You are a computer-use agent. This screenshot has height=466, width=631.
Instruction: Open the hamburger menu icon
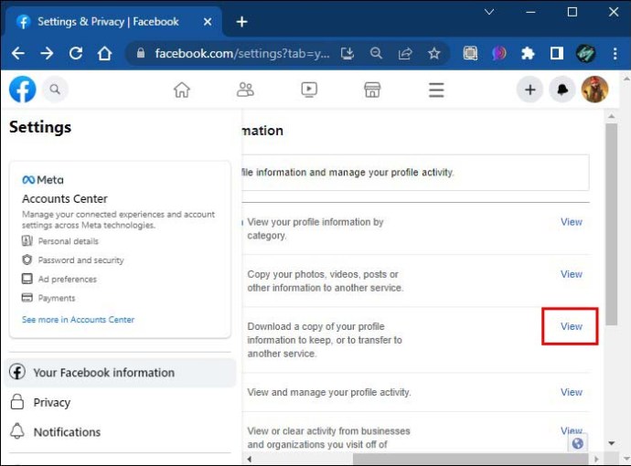pyautogui.click(x=436, y=89)
